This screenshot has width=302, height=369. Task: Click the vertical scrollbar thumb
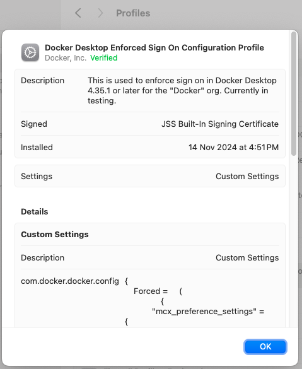pos(294,93)
